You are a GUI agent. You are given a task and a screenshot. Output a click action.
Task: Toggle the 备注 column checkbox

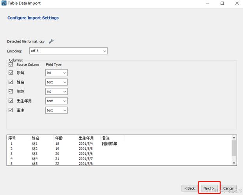[11, 110]
